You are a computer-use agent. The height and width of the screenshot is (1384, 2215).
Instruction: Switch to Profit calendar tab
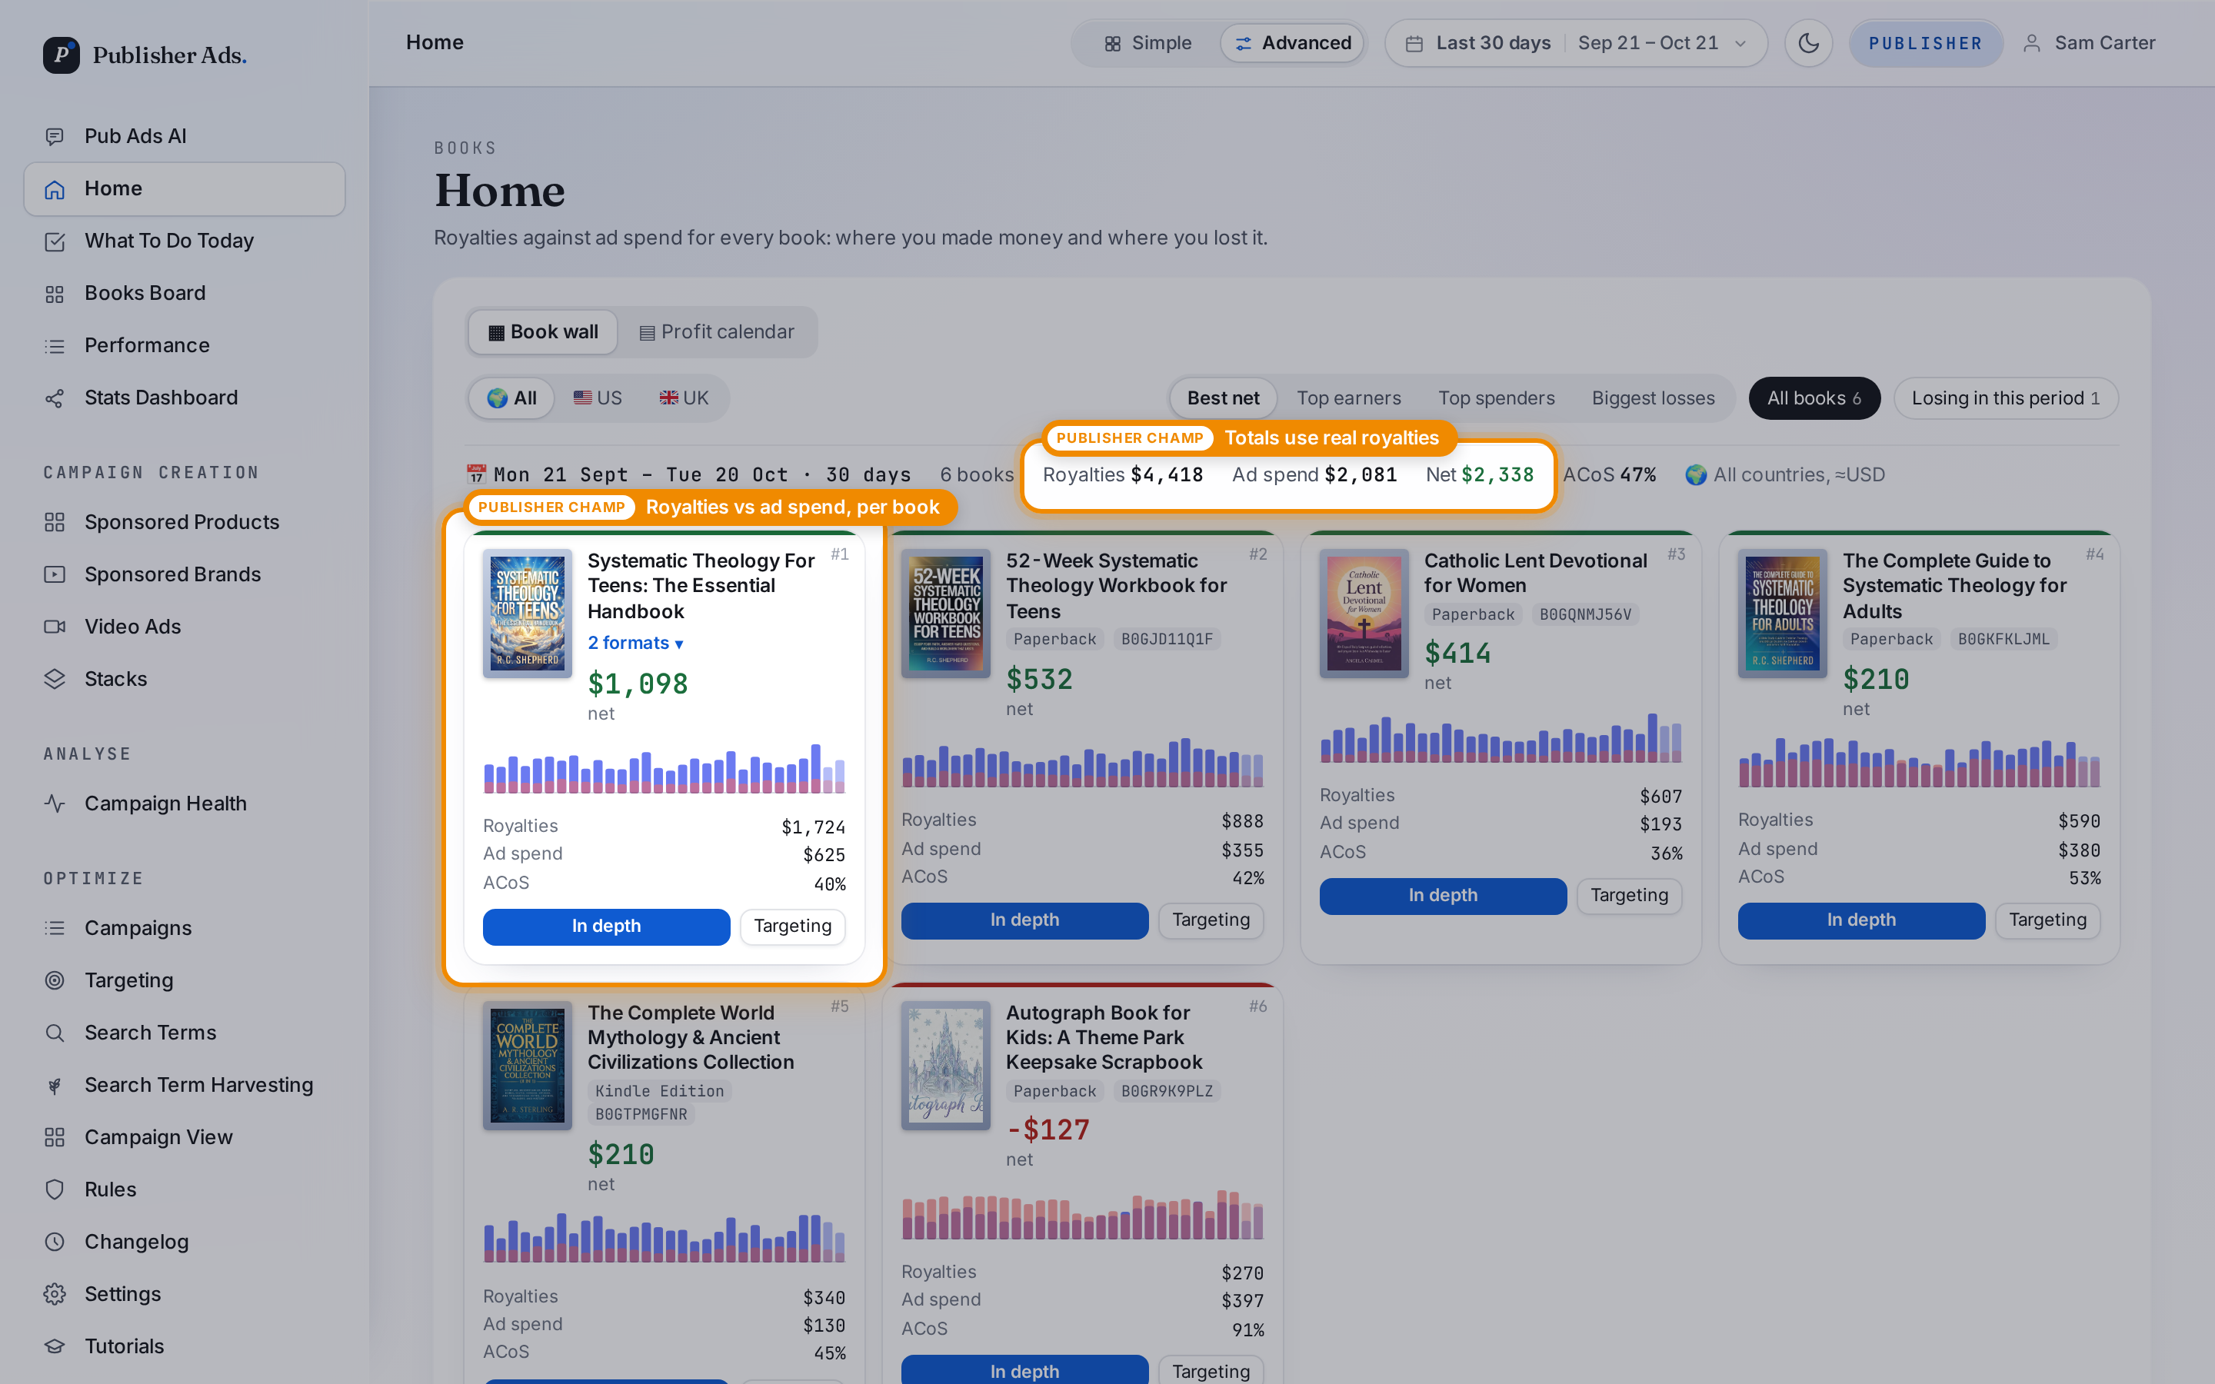(x=717, y=332)
